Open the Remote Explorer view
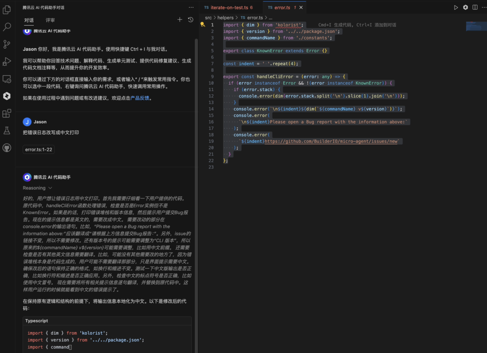This screenshot has width=487, height=353. click(x=6, y=79)
